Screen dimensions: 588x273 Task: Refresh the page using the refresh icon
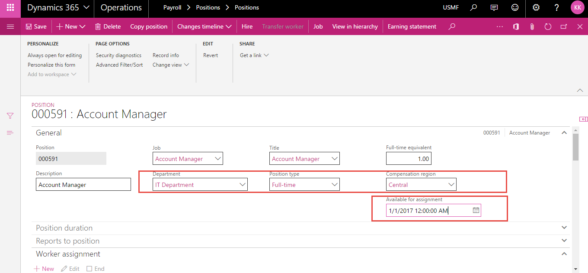548,26
